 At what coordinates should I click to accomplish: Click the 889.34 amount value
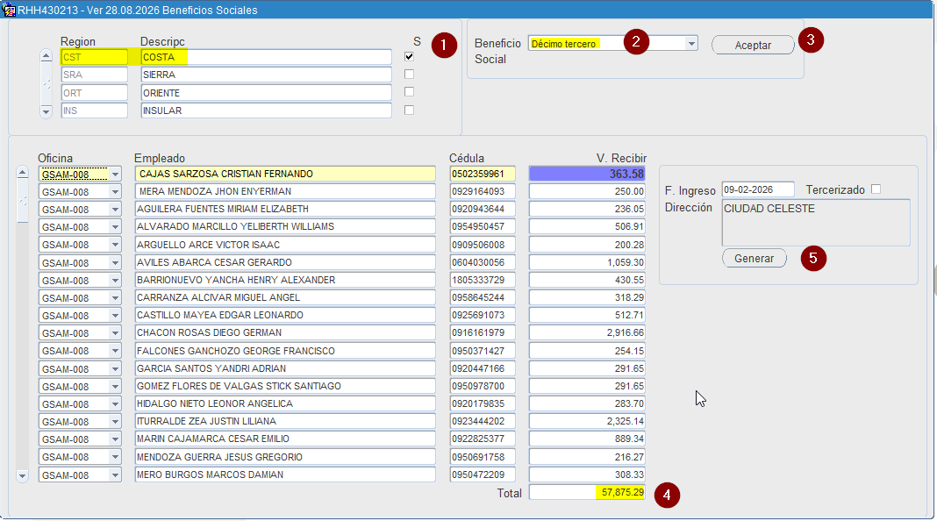click(x=587, y=439)
